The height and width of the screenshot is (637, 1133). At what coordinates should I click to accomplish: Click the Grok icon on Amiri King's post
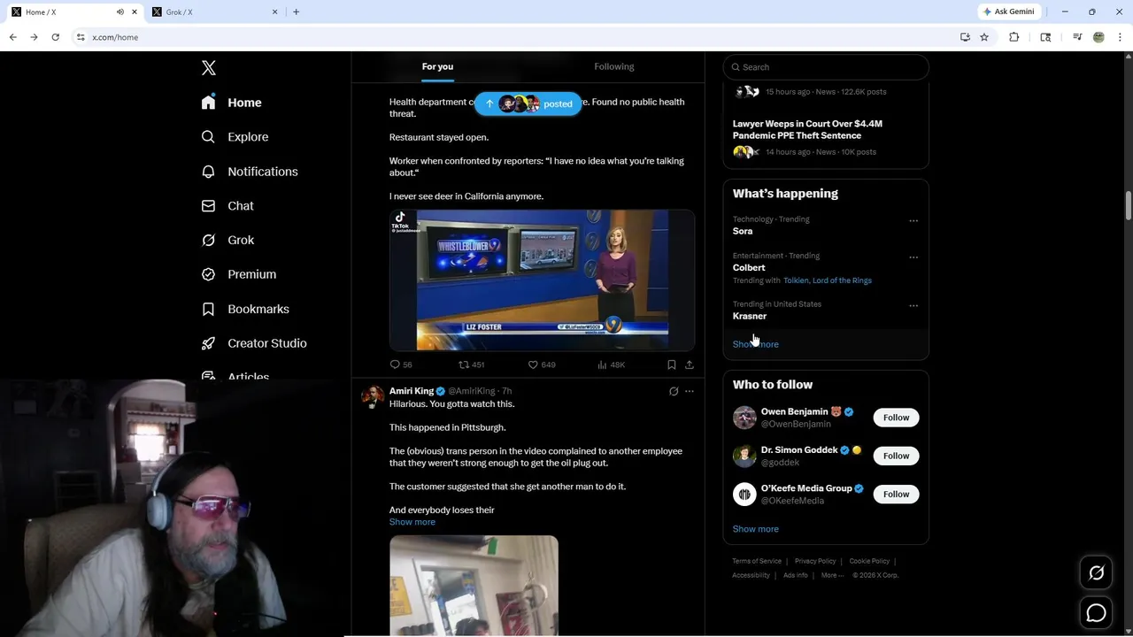[674, 391]
